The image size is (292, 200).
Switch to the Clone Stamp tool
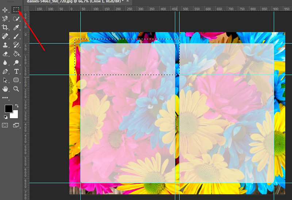click(x=5, y=45)
